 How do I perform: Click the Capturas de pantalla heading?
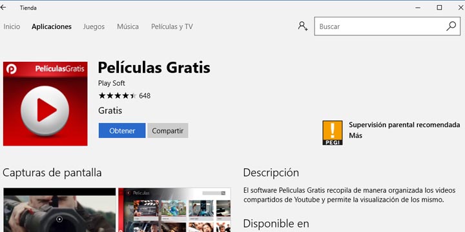[52, 173]
